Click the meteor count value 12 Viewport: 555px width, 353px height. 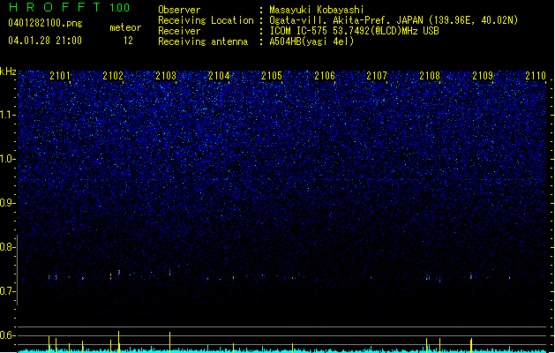128,41
